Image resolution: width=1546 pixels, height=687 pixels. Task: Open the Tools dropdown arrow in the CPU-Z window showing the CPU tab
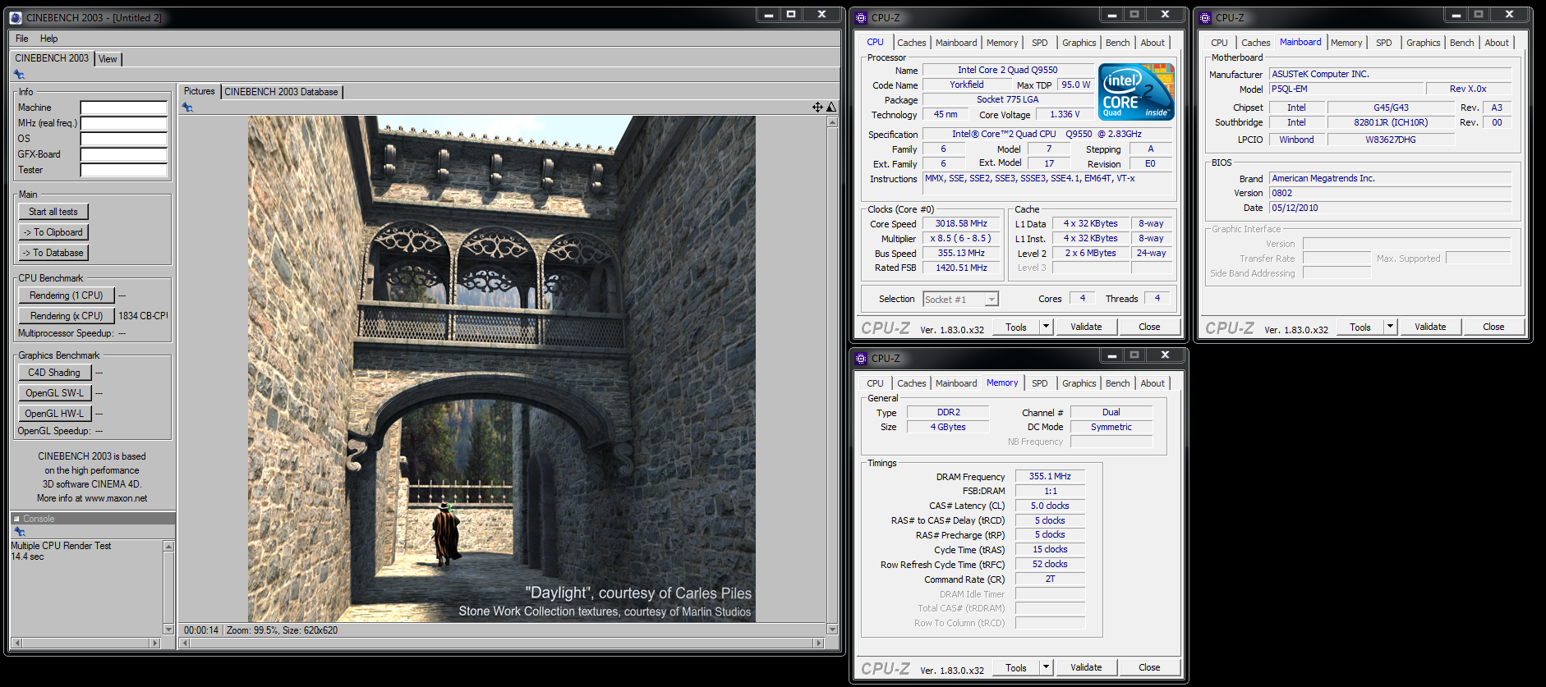(1046, 327)
